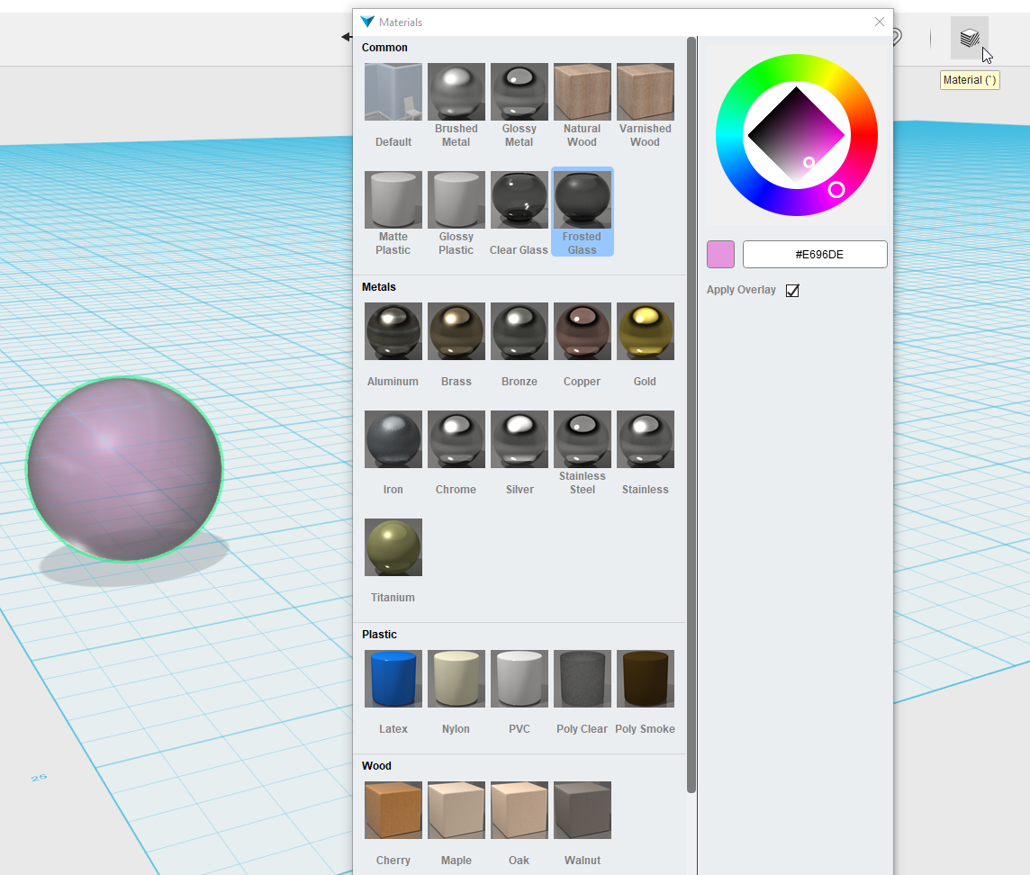Click the saturation handle inside the color diamond
Image resolution: width=1030 pixels, height=875 pixels.
coord(809,162)
